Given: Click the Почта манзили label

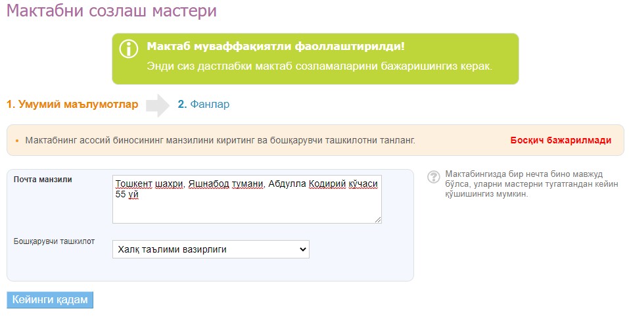Looking at the screenshot, I should click(x=43, y=179).
